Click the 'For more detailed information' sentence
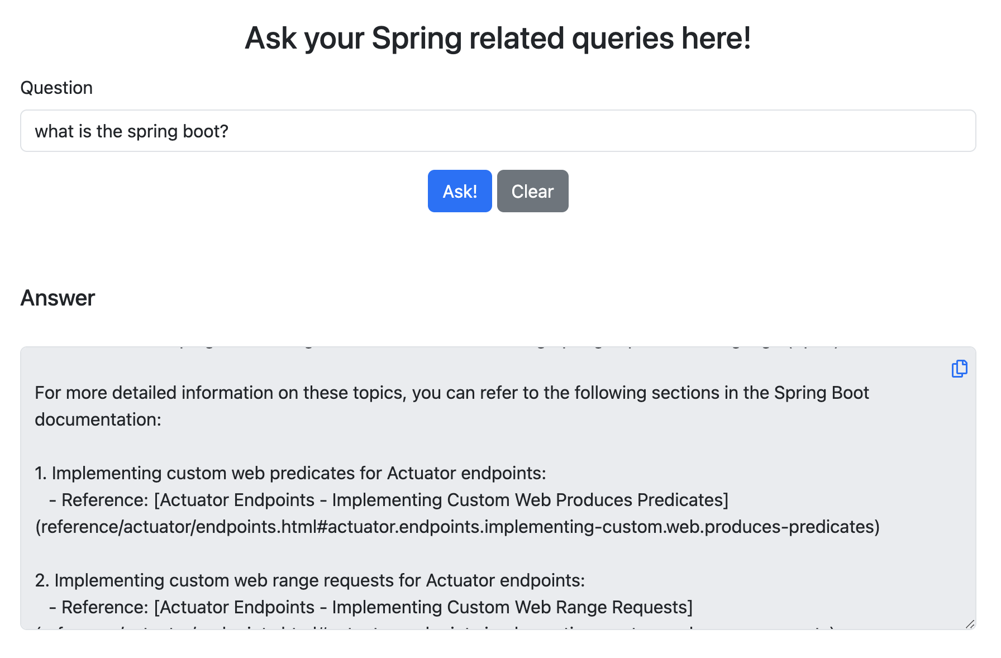Viewport: 1001px width, 658px height. tap(451, 393)
